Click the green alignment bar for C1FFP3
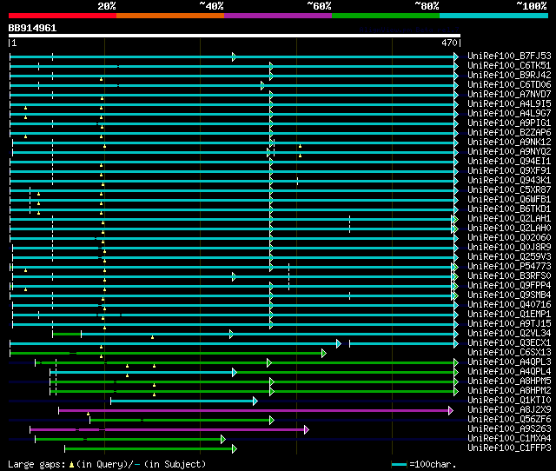 [x=149, y=449]
